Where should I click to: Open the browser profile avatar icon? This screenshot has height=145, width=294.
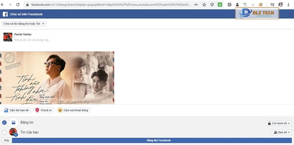point(279,5)
